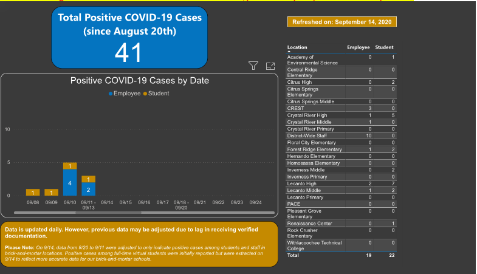Select the Inverness Primary row

pos(341,177)
